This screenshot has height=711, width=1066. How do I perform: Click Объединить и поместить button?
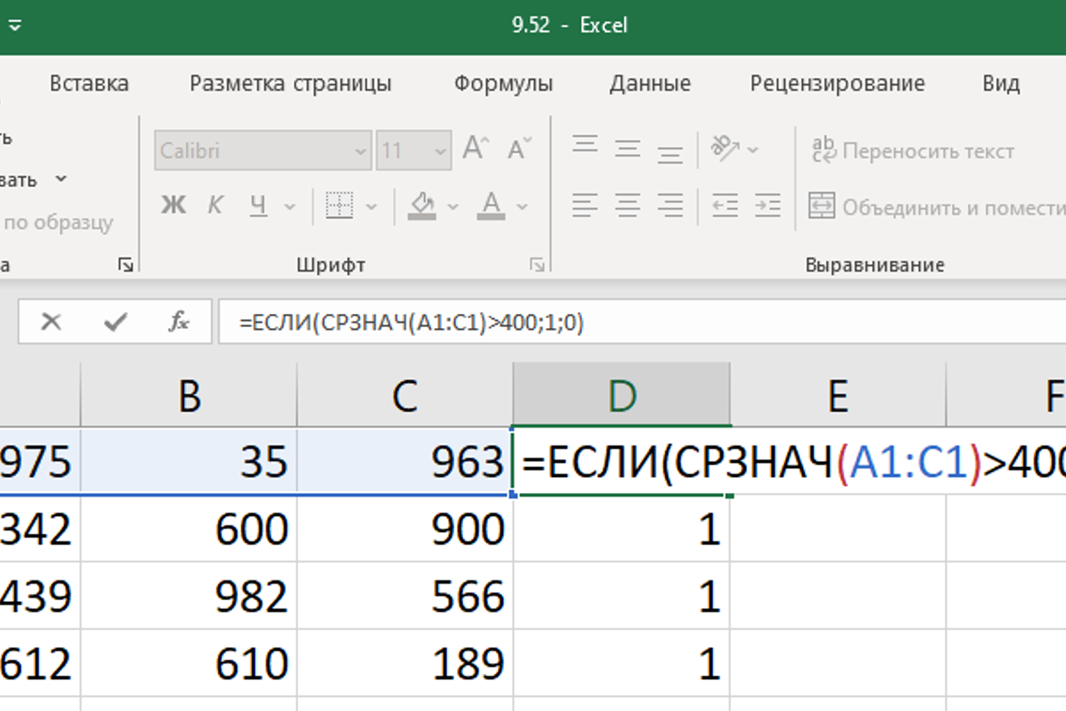(x=937, y=206)
